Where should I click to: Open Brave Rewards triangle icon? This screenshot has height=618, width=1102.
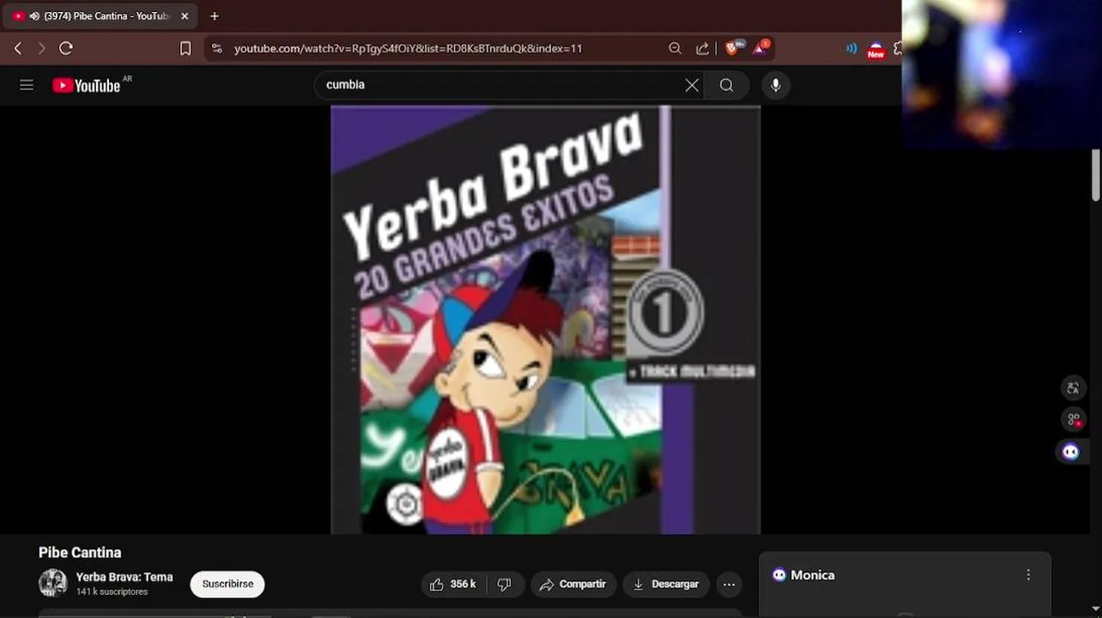[x=761, y=48]
